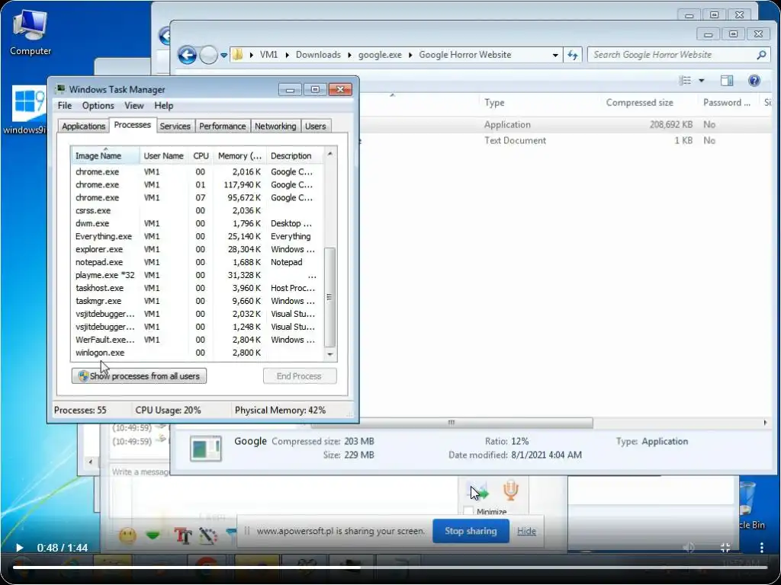This screenshot has height=585, width=781.
Task: Click the Explorer forward arrow button
Action: (x=208, y=55)
